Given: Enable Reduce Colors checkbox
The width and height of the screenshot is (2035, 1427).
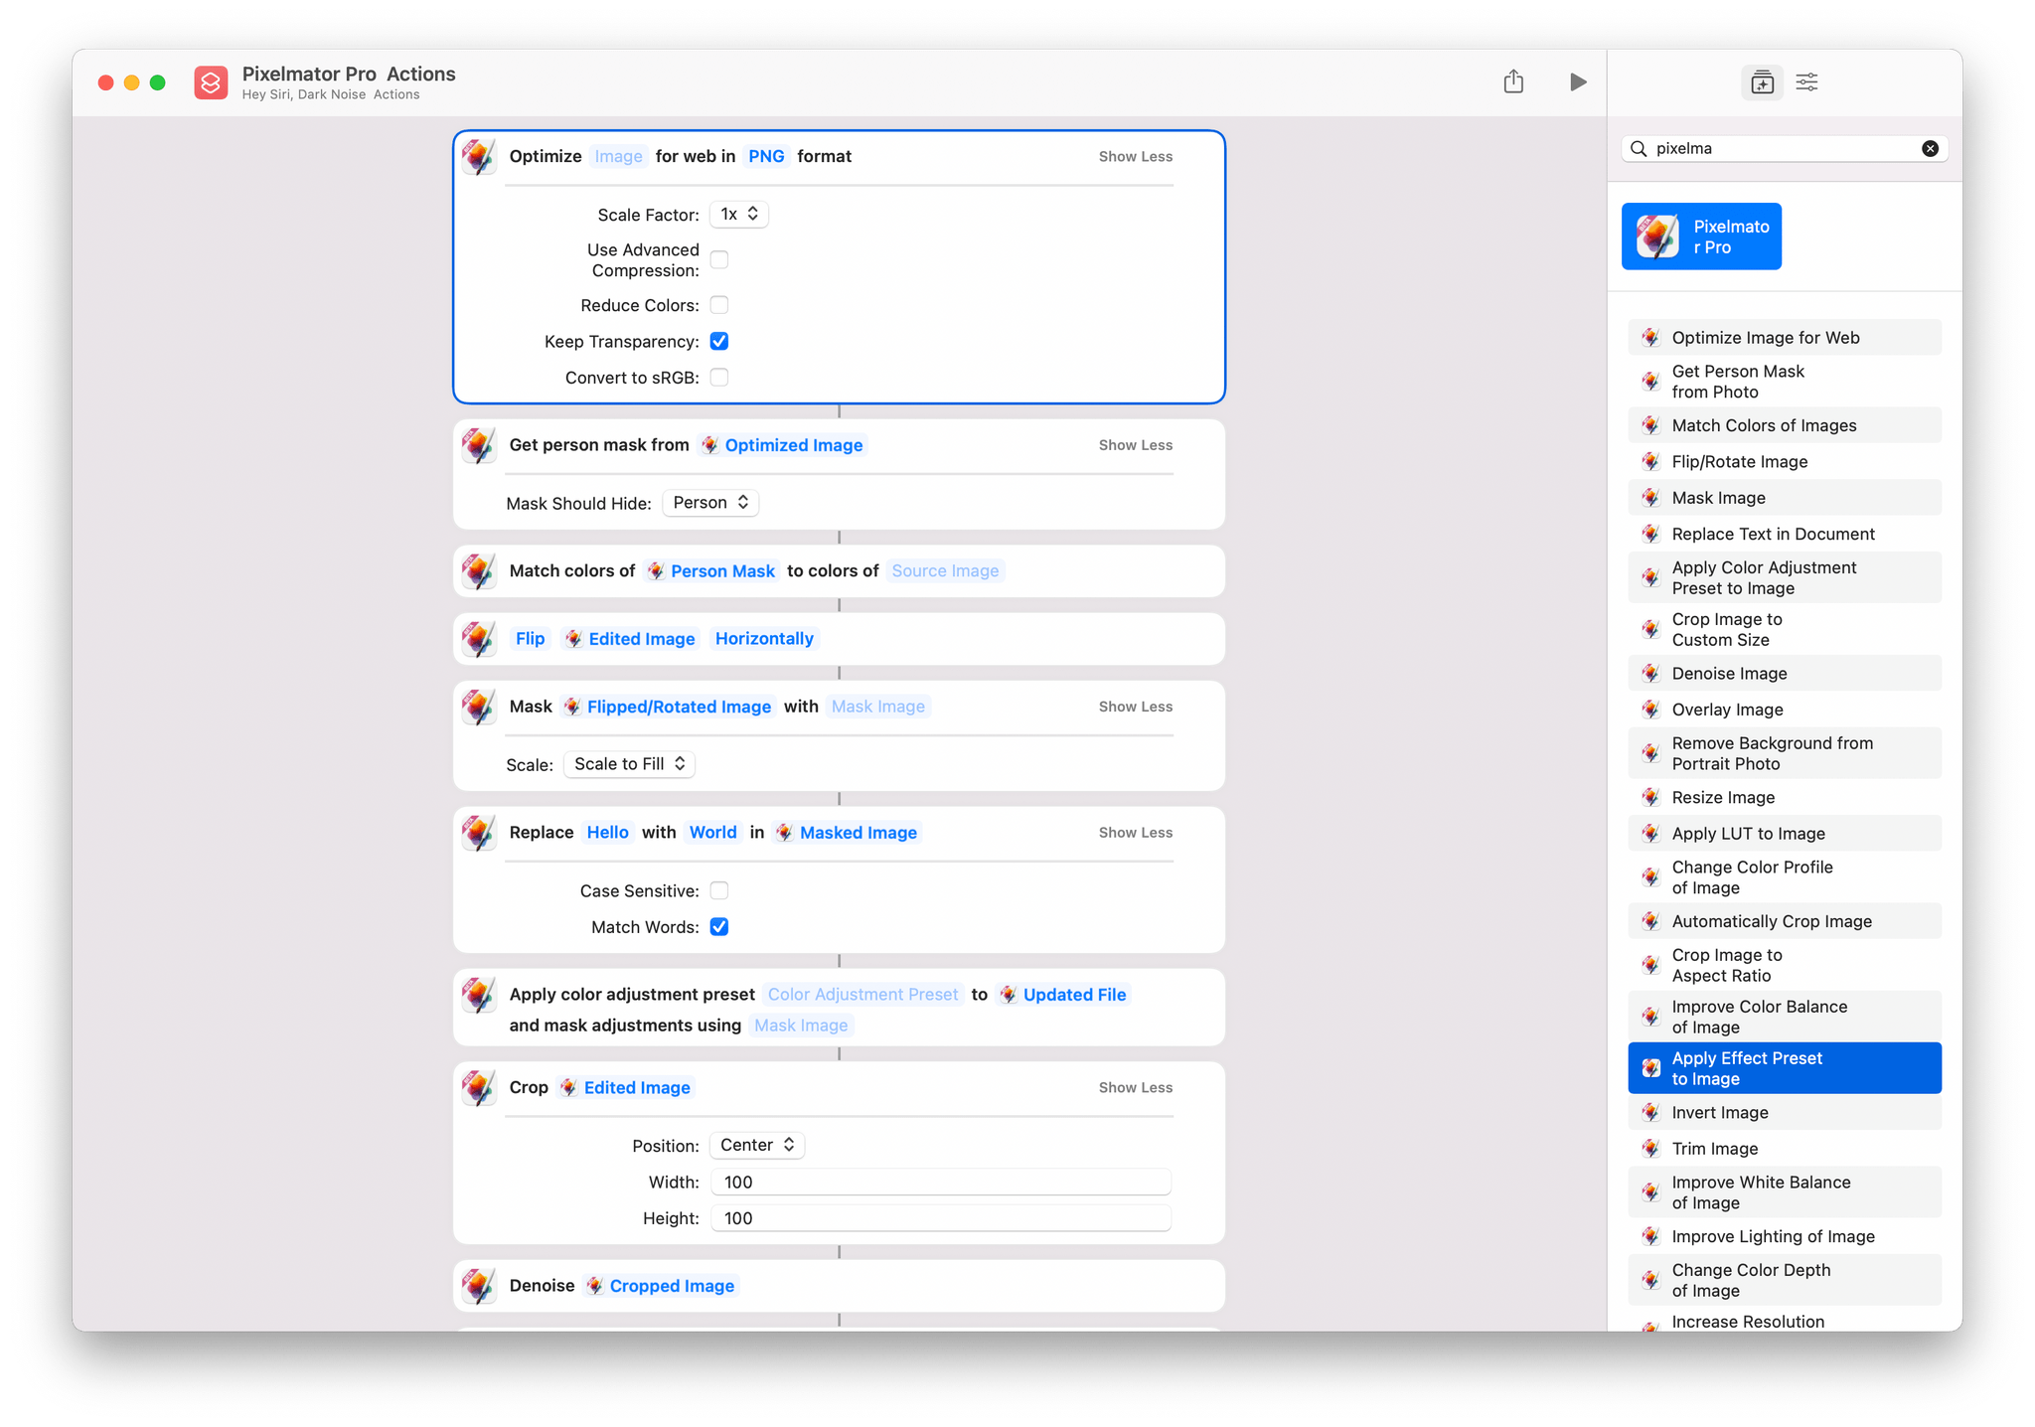Looking at the screenshot, I should point(719,305).
